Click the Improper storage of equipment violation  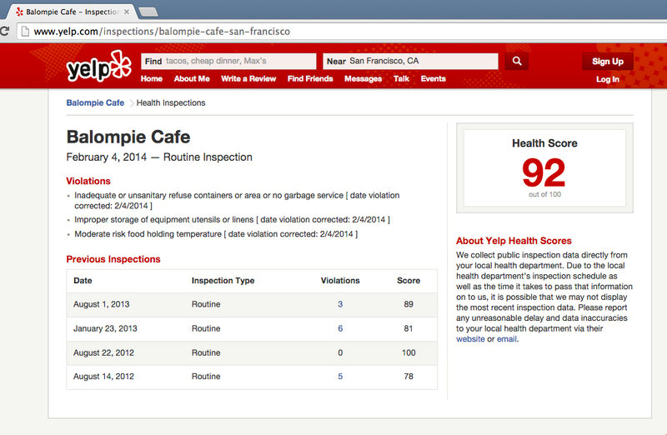tap(232, 220)
